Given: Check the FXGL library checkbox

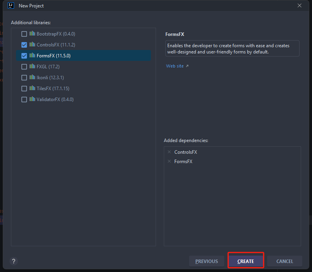Looking at the screenshot, I should tap(24, 67).
